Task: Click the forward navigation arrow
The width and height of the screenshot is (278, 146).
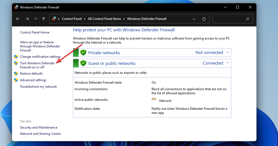Action: 27,19
